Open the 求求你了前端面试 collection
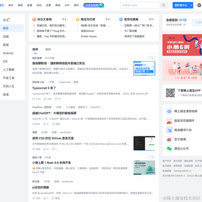The image size is (202, 202). tap(134, 36)
